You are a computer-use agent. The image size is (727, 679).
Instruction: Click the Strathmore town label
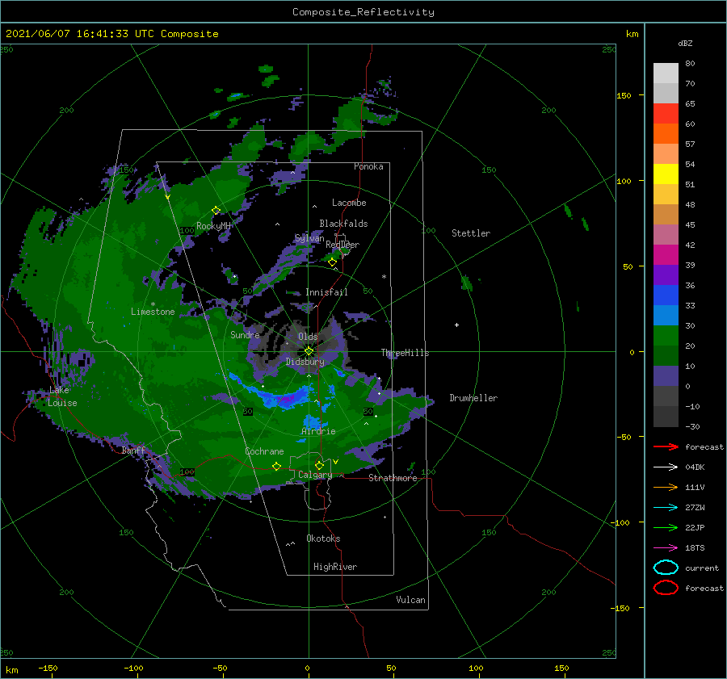point(393,478)
